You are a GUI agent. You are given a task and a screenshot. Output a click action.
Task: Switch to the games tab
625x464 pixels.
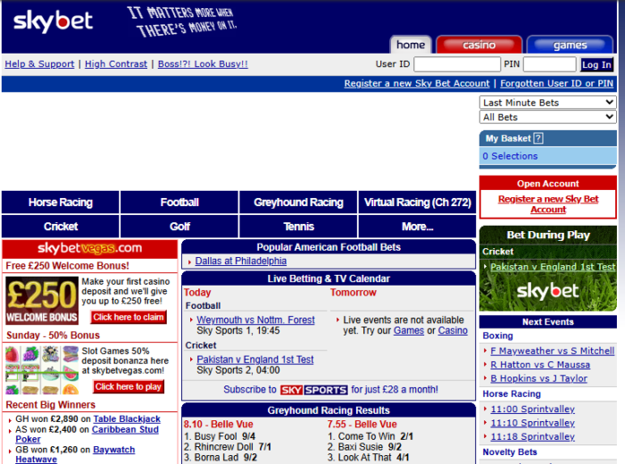click(x=569, y=46)
